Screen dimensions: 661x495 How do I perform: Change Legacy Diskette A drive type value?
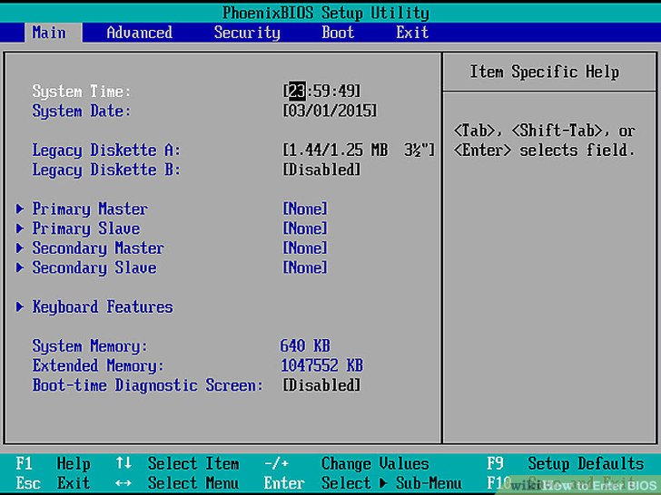click(x=359, y=150)
